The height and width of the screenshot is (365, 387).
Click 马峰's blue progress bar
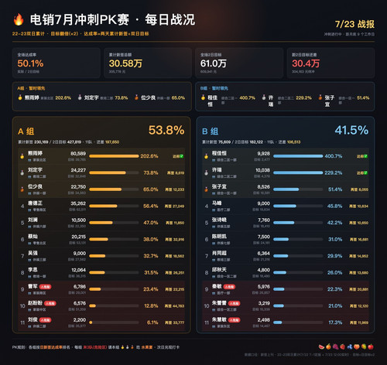298,206
